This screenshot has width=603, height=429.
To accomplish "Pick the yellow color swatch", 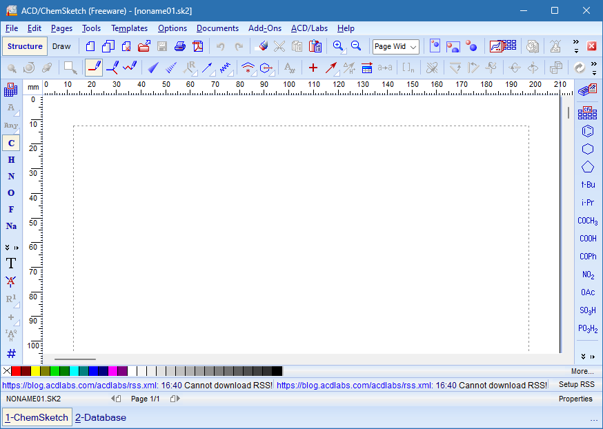I will click(35, 371).
